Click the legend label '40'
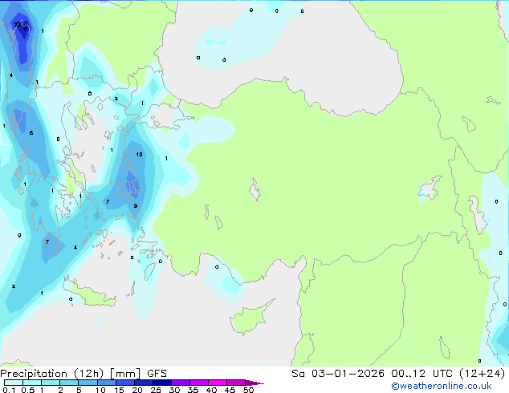Screen dimensions: 509x393 tap(211, 390)
